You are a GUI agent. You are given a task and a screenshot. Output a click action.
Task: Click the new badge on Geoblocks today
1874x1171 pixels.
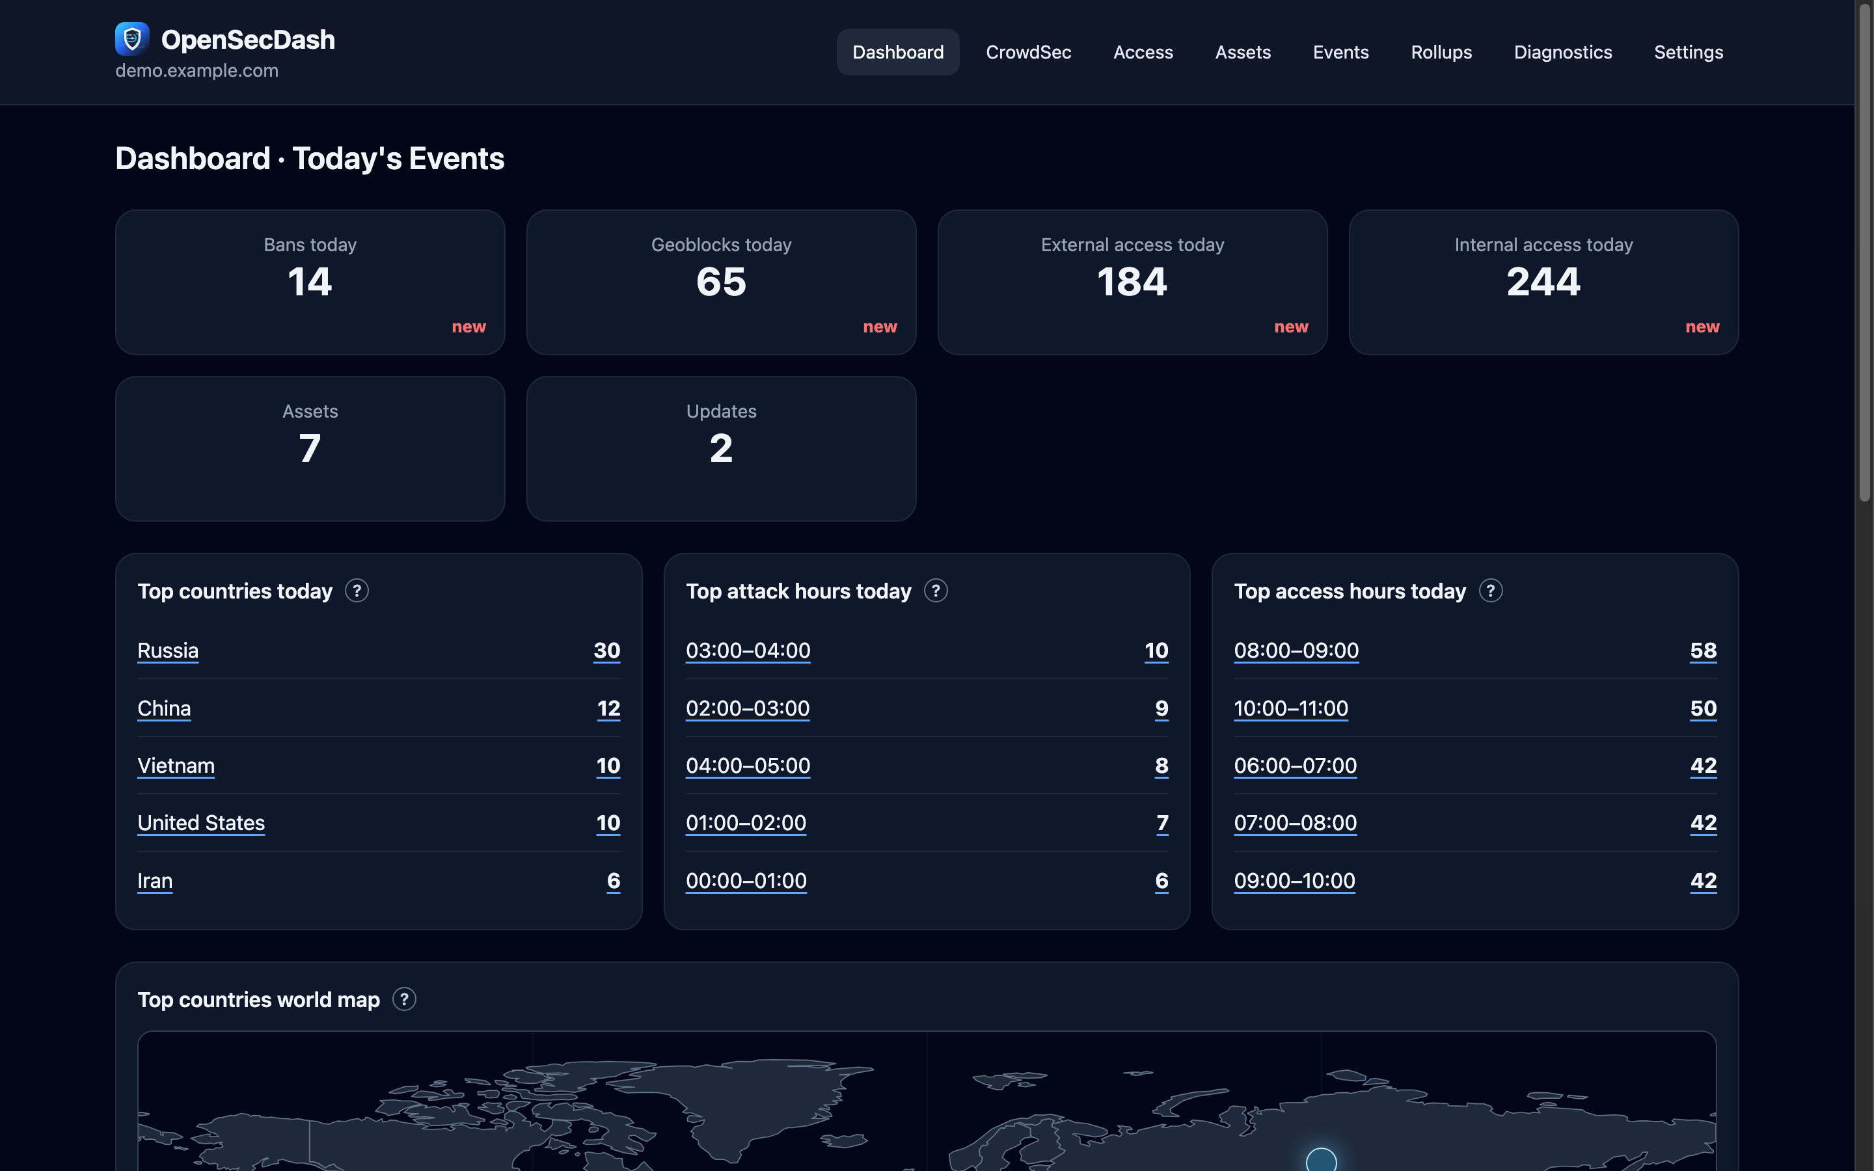[880, 327]
